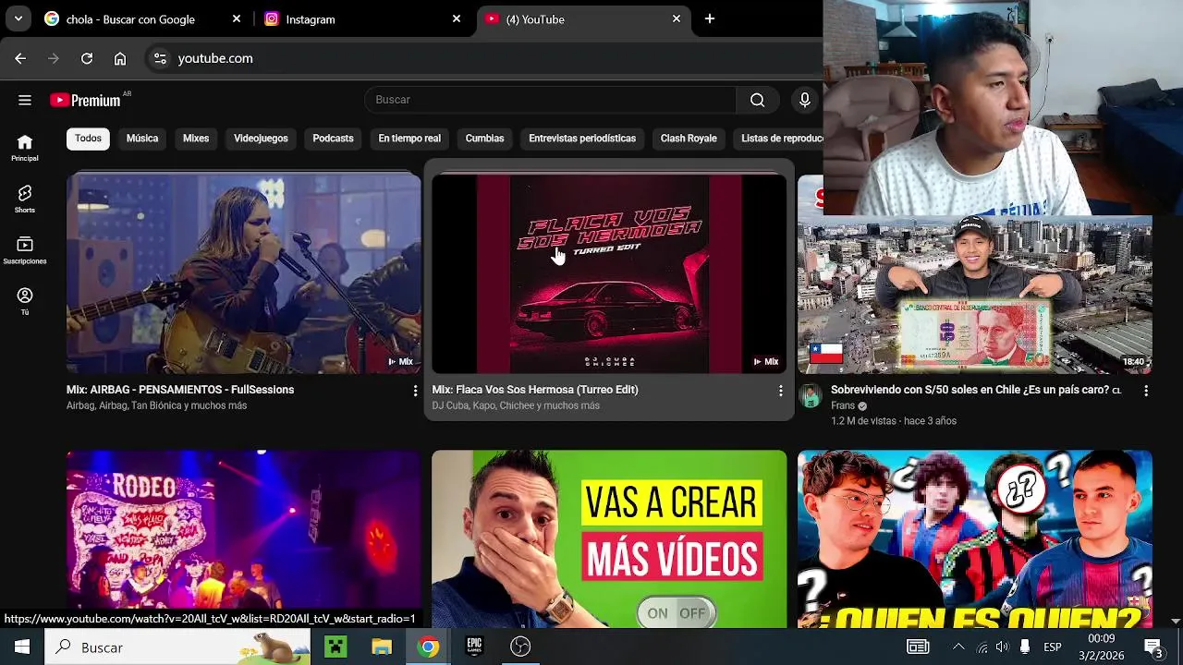Open the Tú profile section
The image size is (1183, 665).
click(x=25, y=301)
